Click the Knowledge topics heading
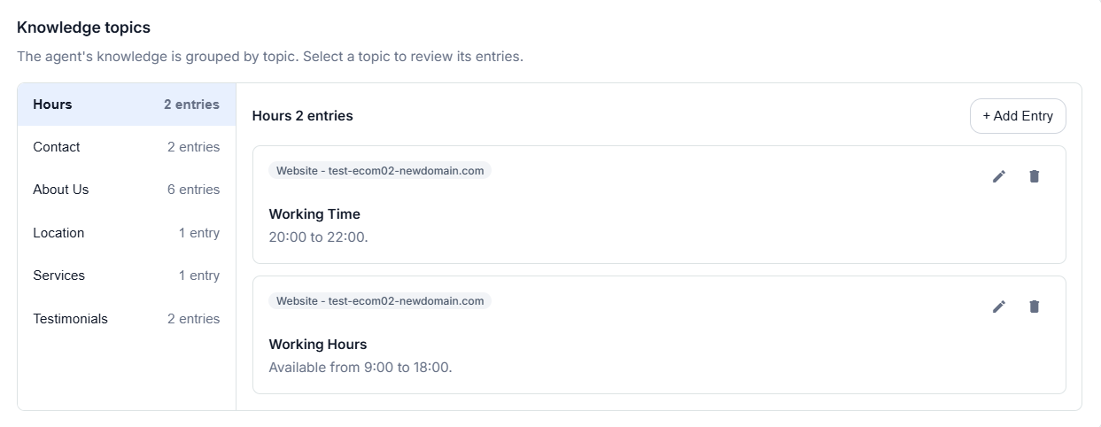The image size is (1101, 427). 83,27
